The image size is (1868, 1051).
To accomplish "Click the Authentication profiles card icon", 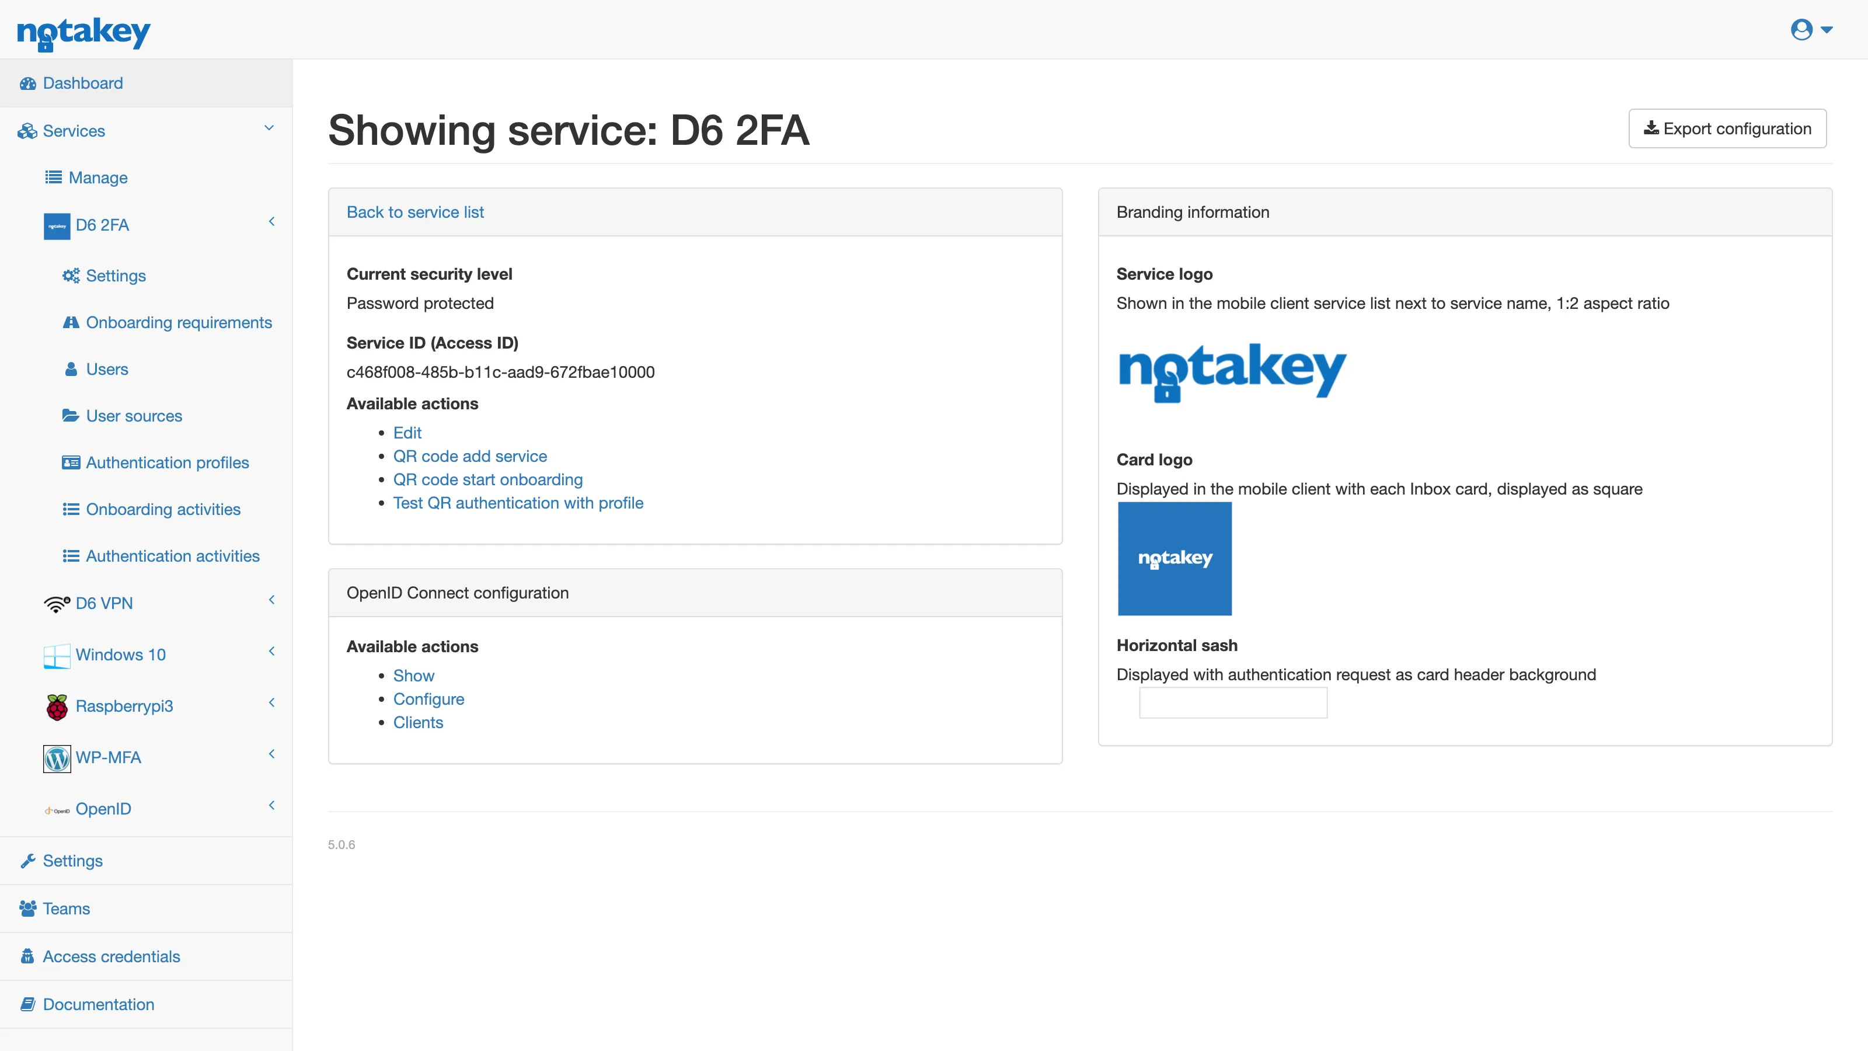I will [71, 463].
